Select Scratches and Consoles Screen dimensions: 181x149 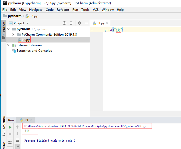coord(34,51)
